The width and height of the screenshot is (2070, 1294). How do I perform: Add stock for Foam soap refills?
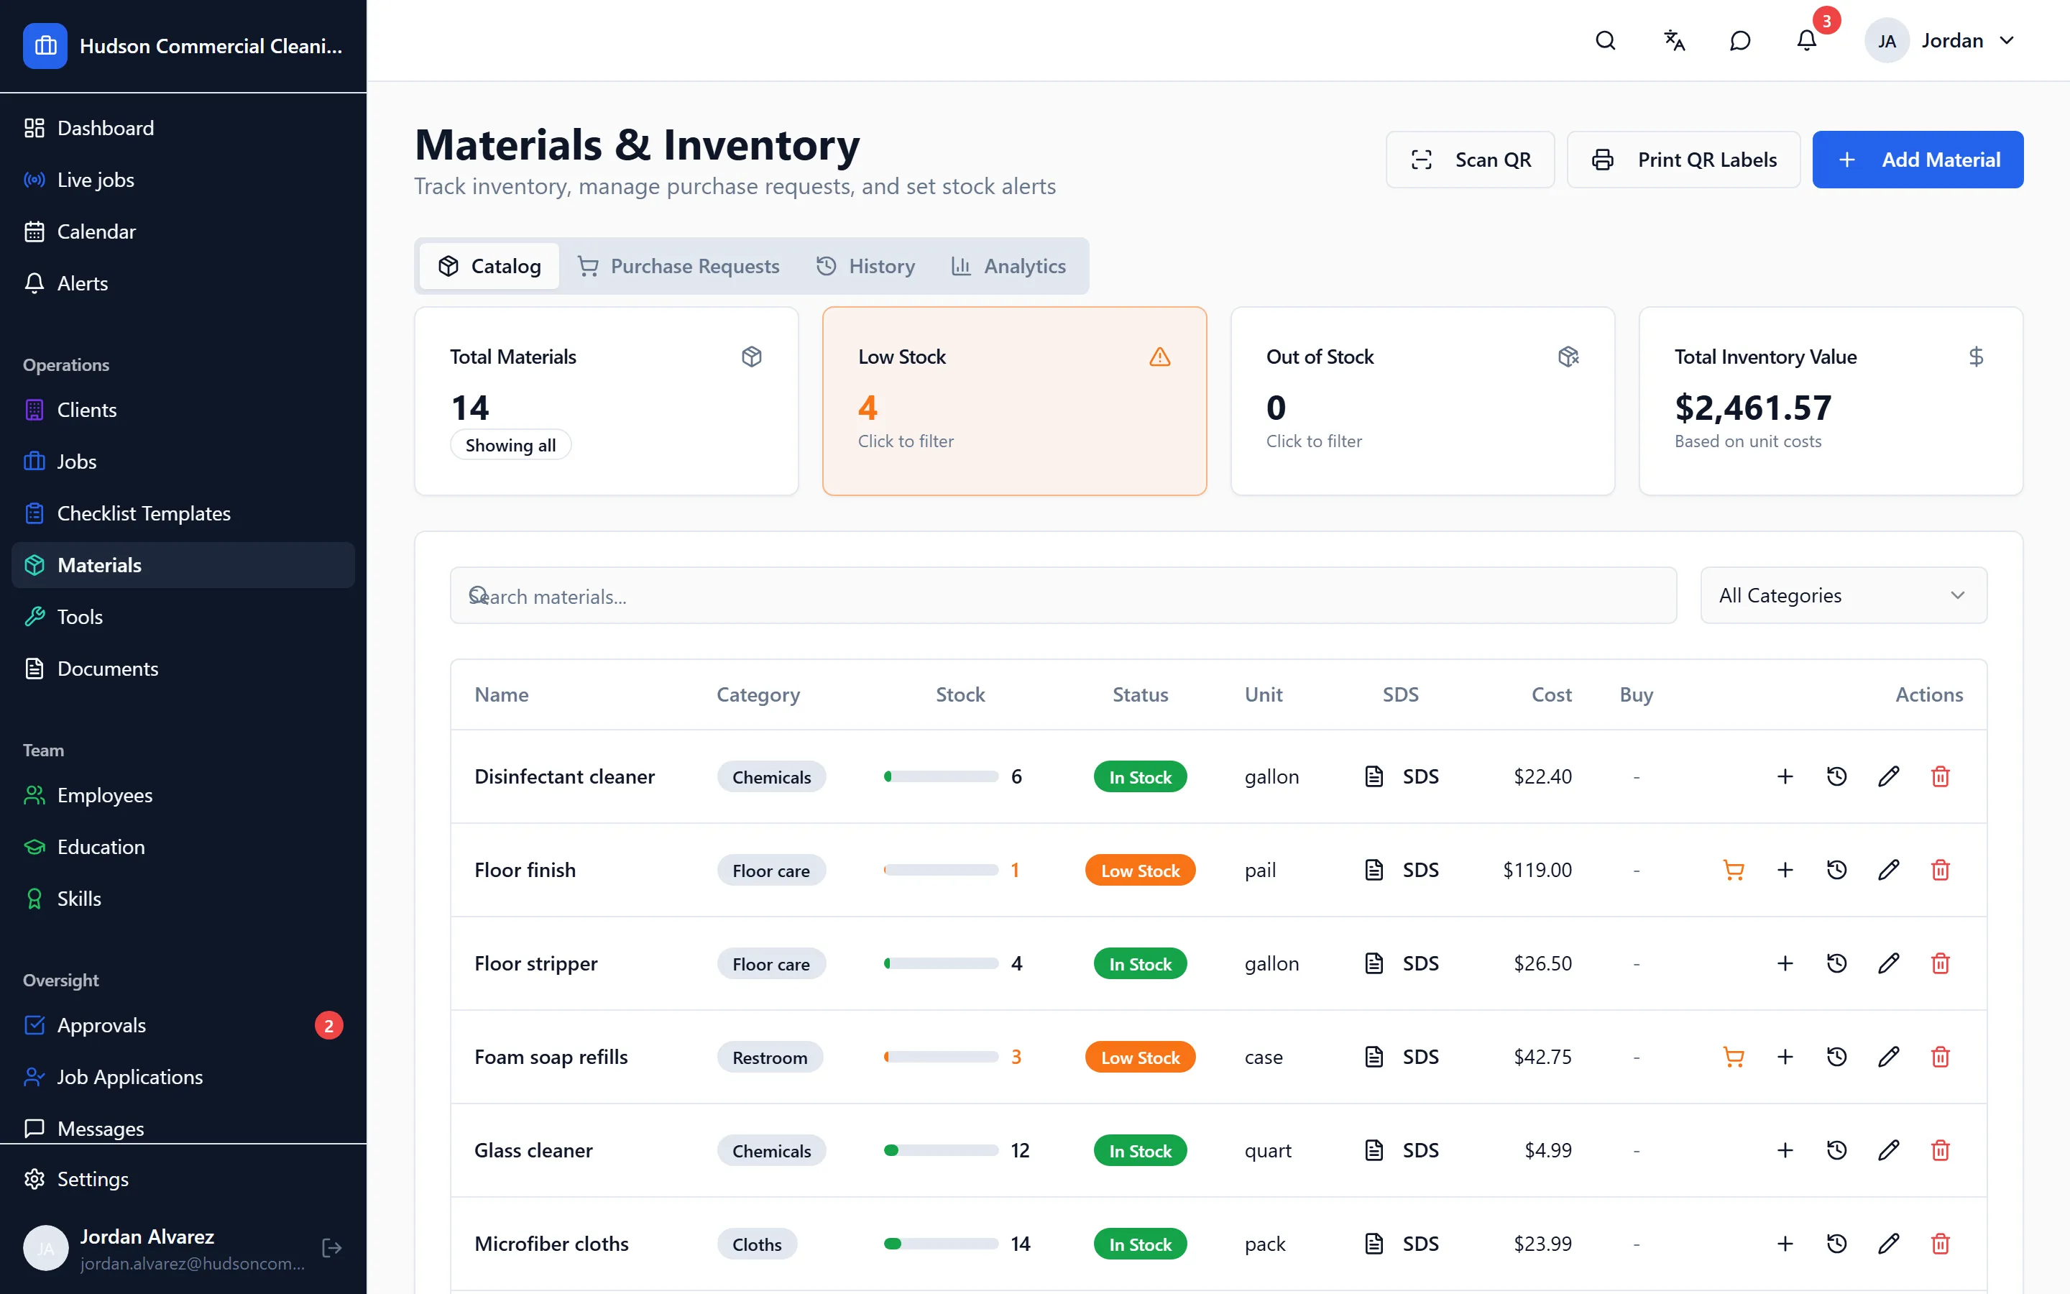[1785, 1057]
